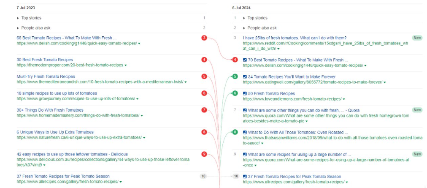Open 'What are some other things you can do' Quora
The image size is (427, 188).
click(x=304, y=110)
